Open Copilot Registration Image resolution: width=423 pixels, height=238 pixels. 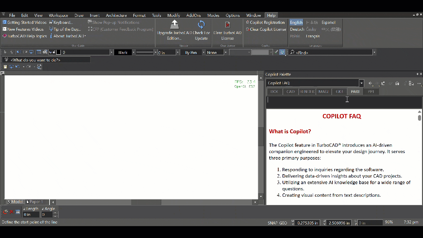point(265,22)
